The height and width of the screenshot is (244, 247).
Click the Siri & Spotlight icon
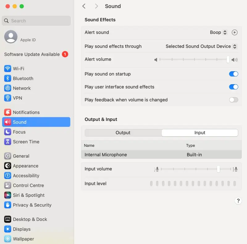coord(7,195)
